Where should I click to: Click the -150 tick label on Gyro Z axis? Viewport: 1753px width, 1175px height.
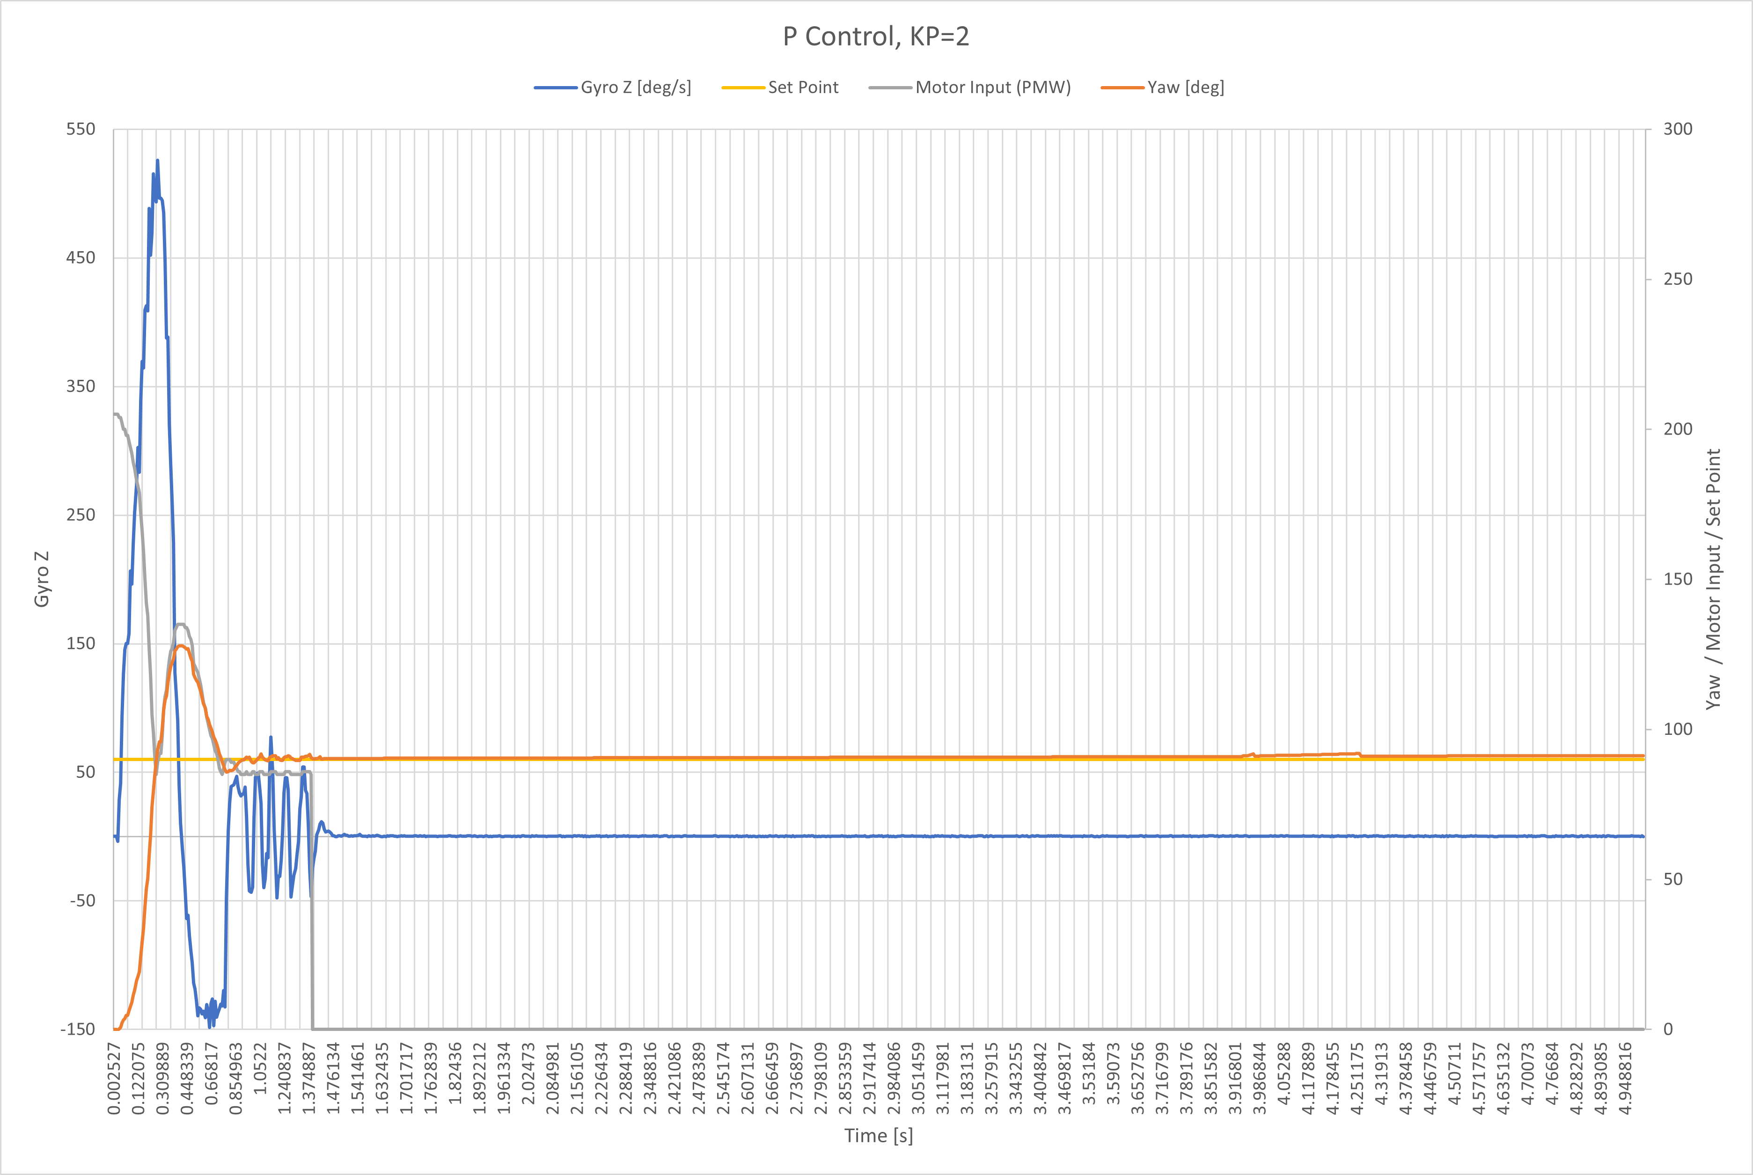(78, 1029)
